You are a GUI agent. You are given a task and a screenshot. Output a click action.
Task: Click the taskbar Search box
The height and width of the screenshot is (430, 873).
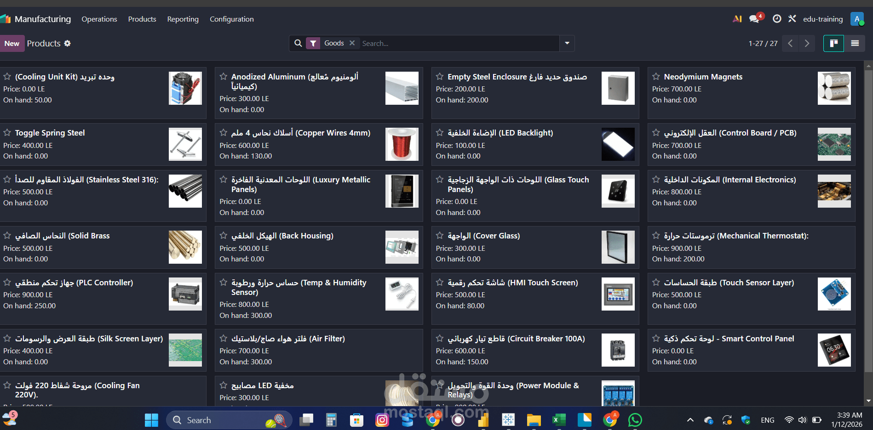229,420
